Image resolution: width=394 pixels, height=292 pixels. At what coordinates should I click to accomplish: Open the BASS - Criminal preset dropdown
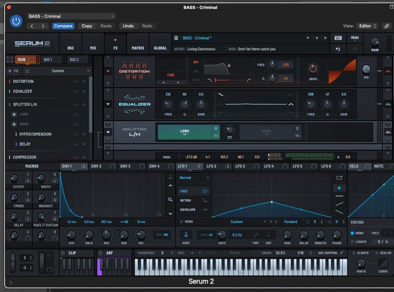pyautogui.click(x=71, y=16)
